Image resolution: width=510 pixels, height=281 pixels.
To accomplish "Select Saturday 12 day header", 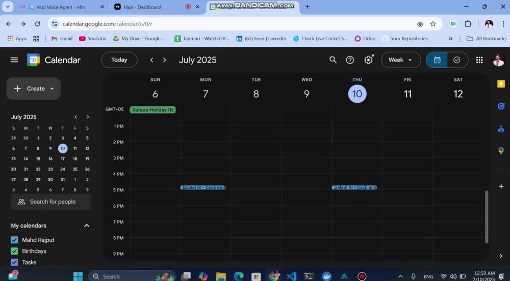I will 458,94.
